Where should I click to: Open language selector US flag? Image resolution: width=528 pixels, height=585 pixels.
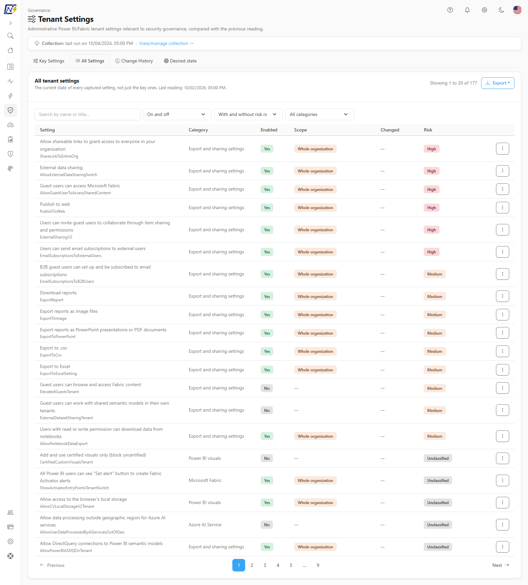tap(517, 10)
